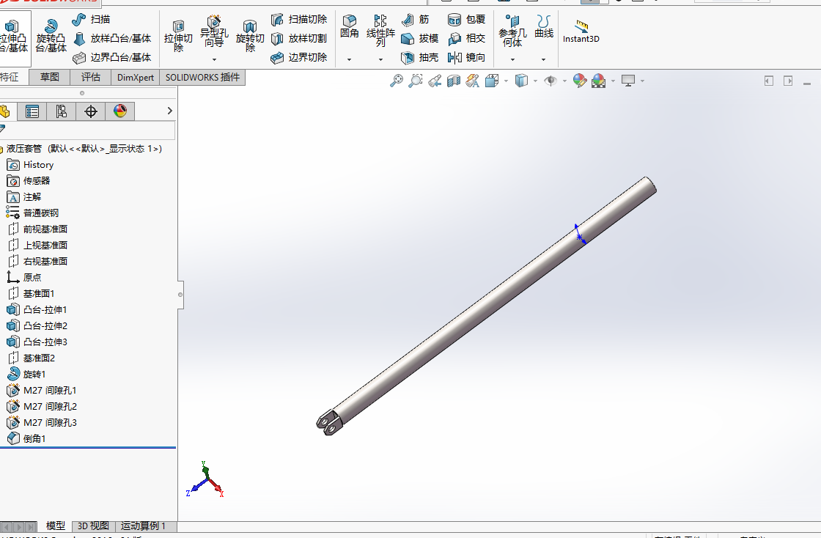Viewport: 821px width, 538px height.
Task: Select the Zoom to Area icon
Action: coord(415,81)
